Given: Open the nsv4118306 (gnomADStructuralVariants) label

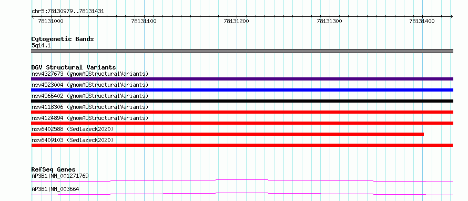Looking at the screenshot, I should [90, 107].
